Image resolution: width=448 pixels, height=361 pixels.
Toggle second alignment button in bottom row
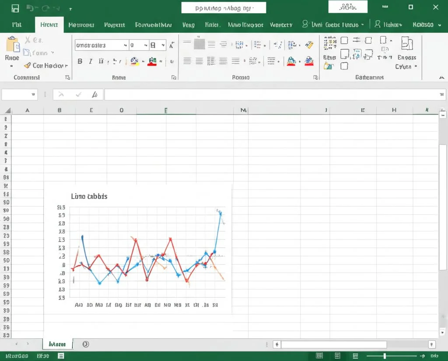[x=199, y=61]
